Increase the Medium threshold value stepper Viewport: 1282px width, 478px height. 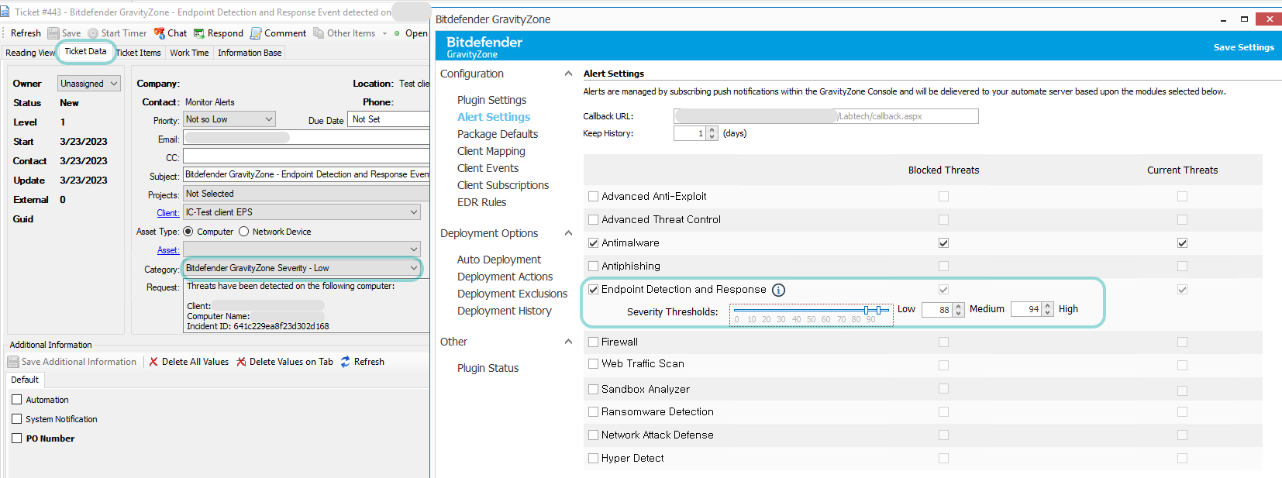1048,306
